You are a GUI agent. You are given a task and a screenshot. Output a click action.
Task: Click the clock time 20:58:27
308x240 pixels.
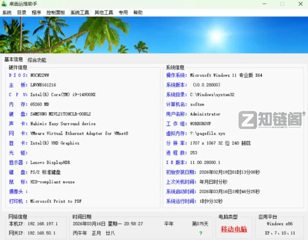(x=134, y=224)
